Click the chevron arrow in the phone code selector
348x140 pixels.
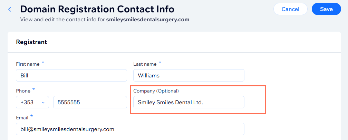click(x=43, y=102)
